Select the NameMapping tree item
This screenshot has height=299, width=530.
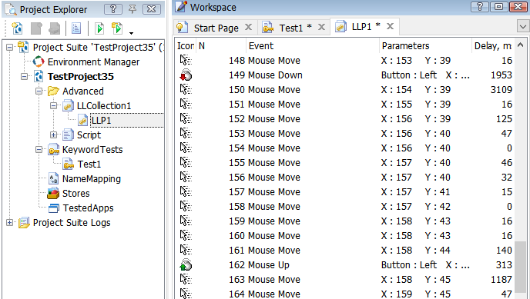[91, 178]
